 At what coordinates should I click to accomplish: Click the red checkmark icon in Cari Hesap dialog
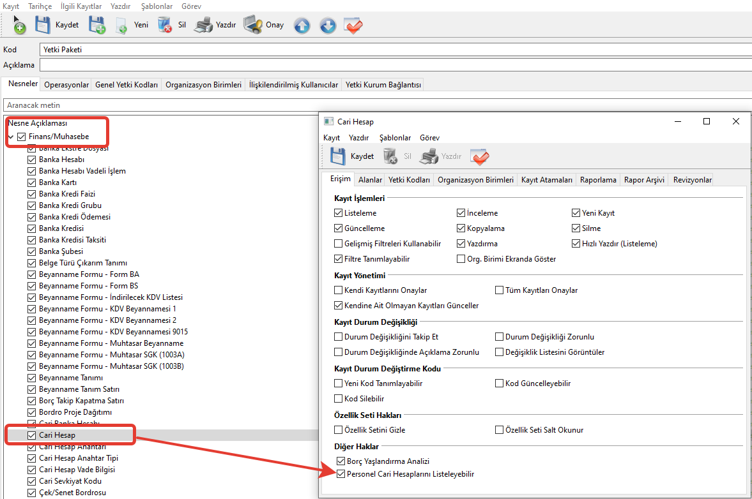(479, 156)
